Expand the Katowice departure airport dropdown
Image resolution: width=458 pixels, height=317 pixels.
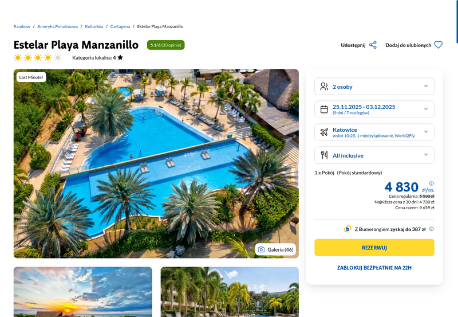click(x=374, y=132)
